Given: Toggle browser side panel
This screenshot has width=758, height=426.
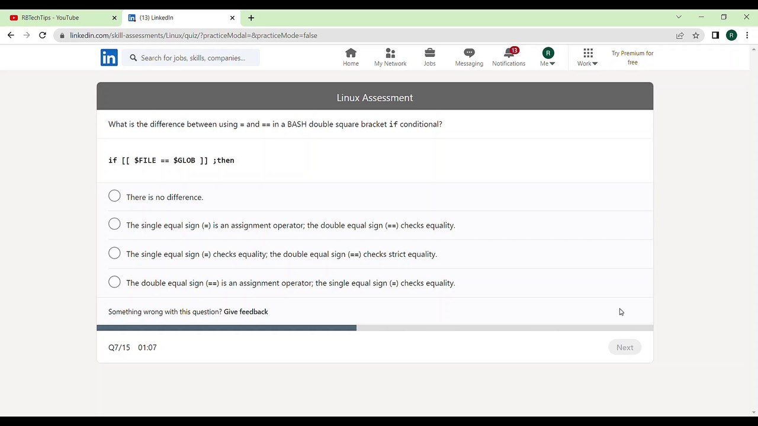Looking at the screenshot, I should tap(715, 35).
